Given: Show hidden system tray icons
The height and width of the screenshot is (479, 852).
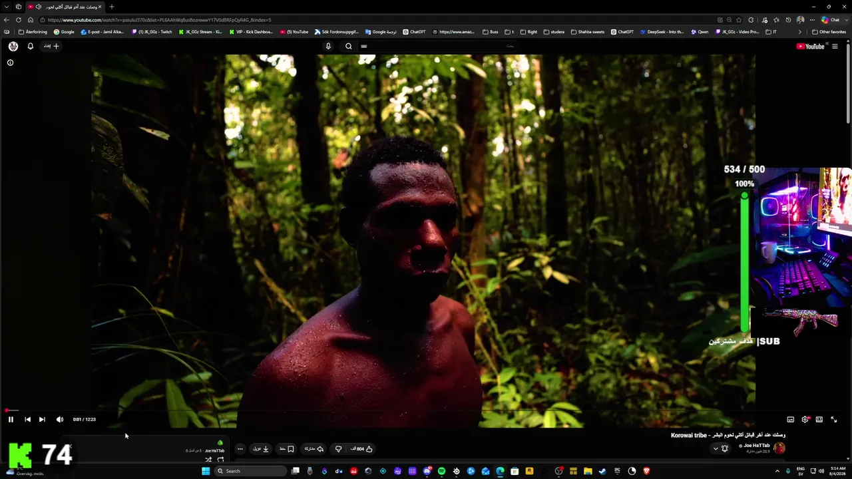Looking at the screenshot, I should click(777, 471).
